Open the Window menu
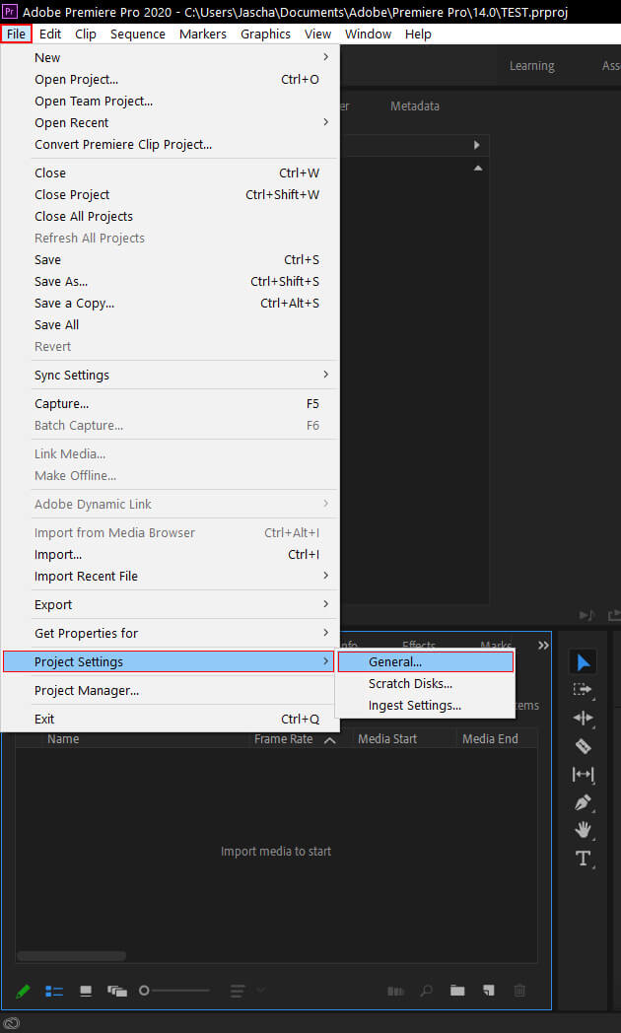The image size is (621, 1033). tap(368, 34)
